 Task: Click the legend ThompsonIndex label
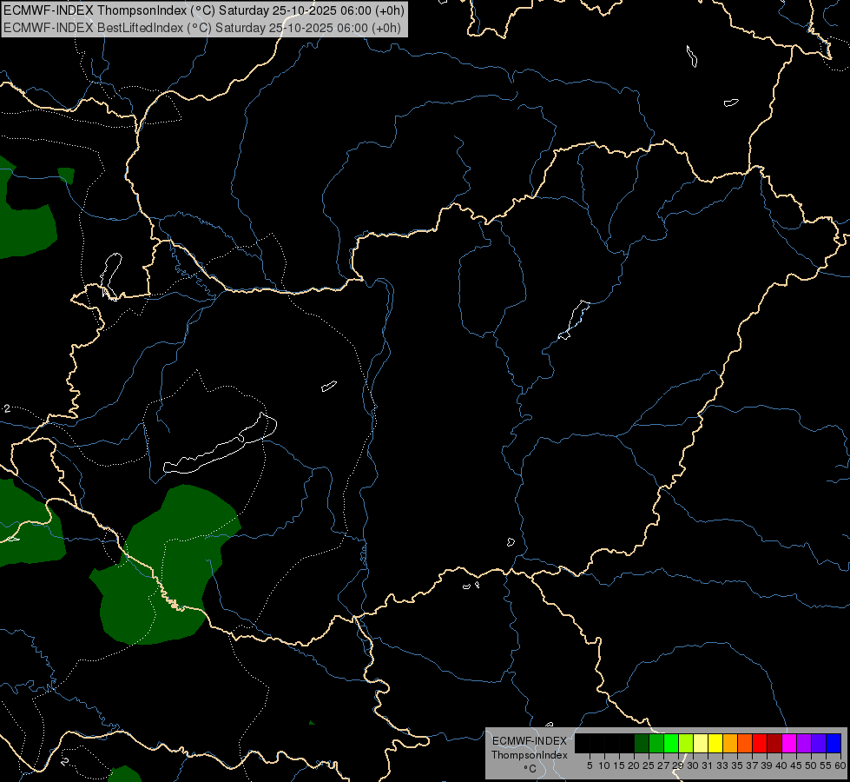[529, 755]
